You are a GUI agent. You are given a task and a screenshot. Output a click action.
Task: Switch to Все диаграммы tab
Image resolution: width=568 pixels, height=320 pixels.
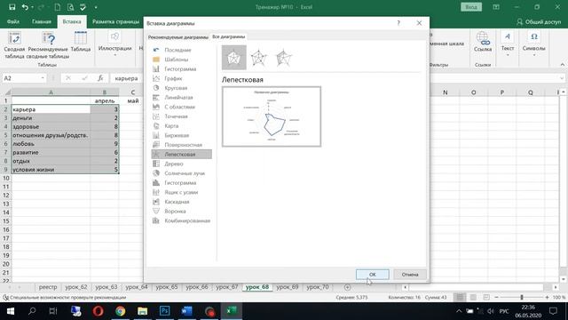click(x=229, y=36)
